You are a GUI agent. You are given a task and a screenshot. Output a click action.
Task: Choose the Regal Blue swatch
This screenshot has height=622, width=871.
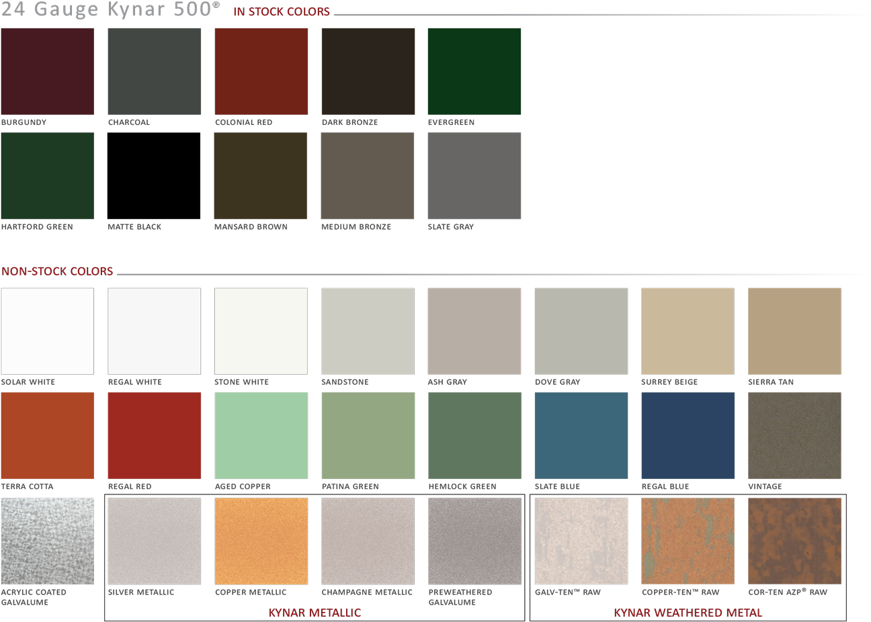coord(688,436)
